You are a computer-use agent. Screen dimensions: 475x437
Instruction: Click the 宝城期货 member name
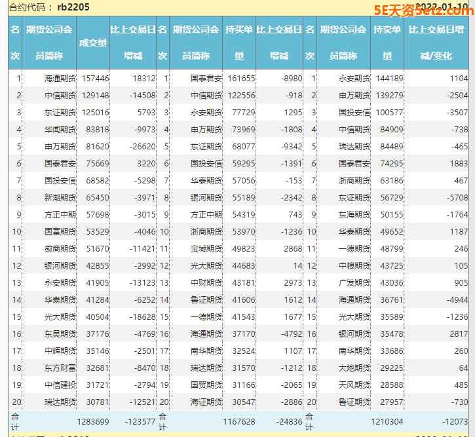(206, 248)
